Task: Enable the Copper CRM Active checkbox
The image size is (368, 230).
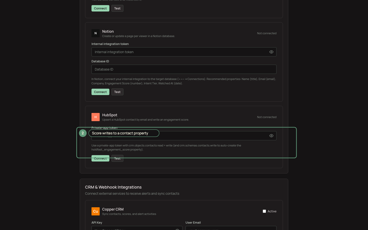Action: point(264,211)
